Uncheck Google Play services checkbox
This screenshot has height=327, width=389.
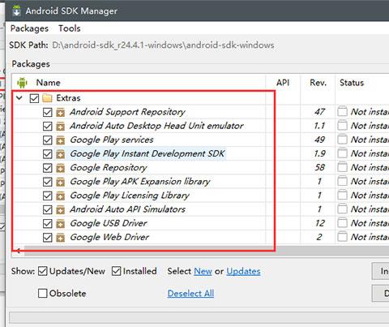pos(48,140)
